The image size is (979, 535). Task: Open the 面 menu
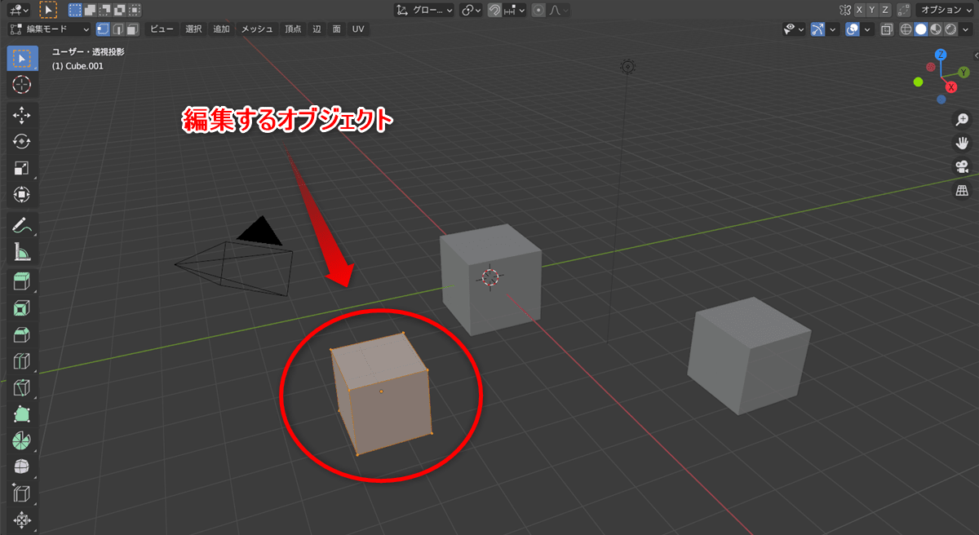pyautogui.click(x=336, y=29)
